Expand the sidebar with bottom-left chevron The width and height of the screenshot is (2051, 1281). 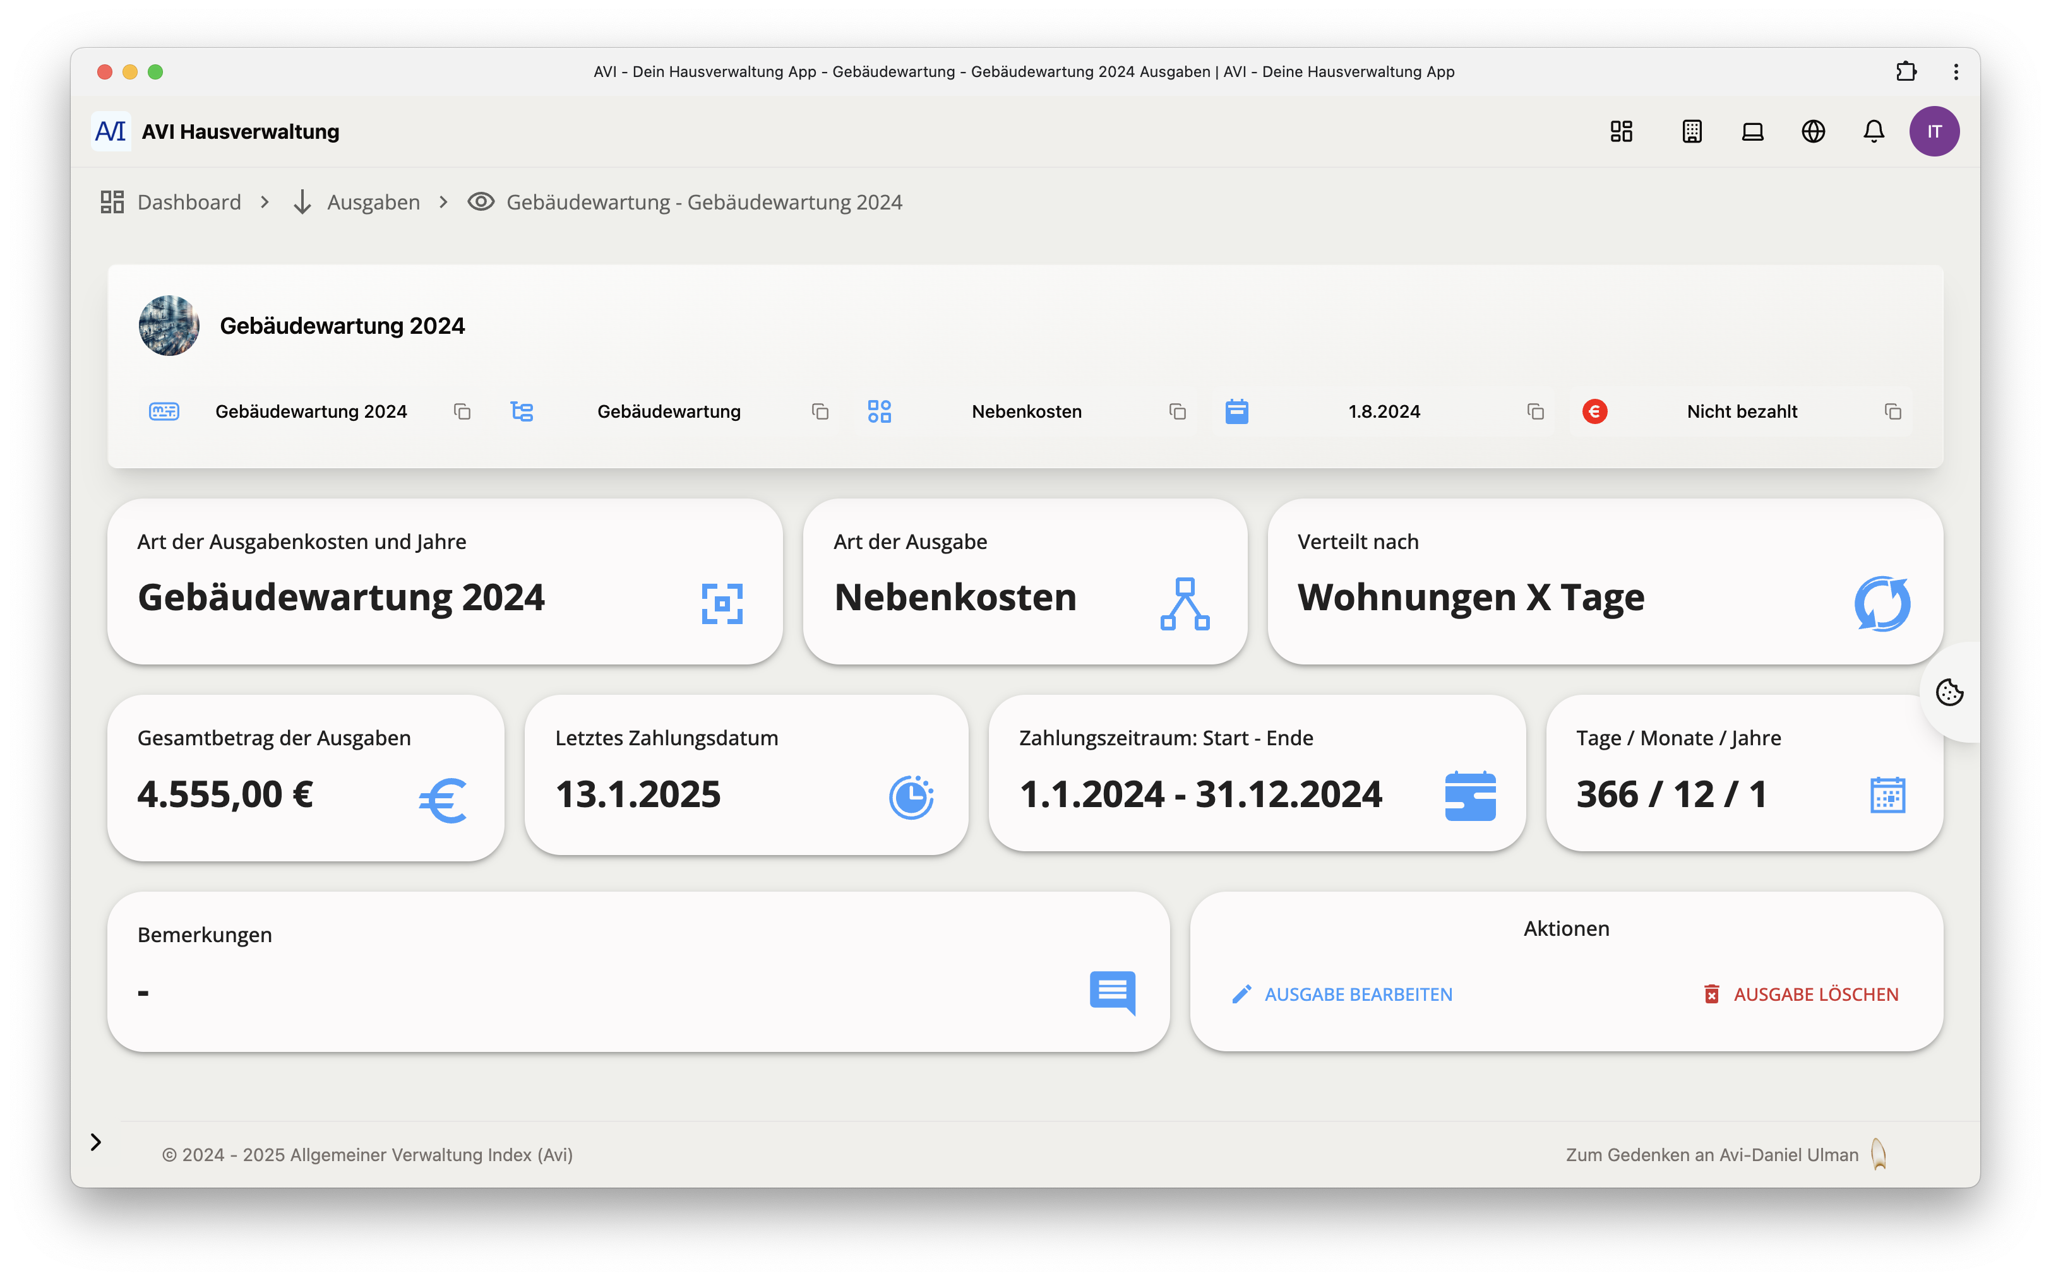tap(96, 1142)
